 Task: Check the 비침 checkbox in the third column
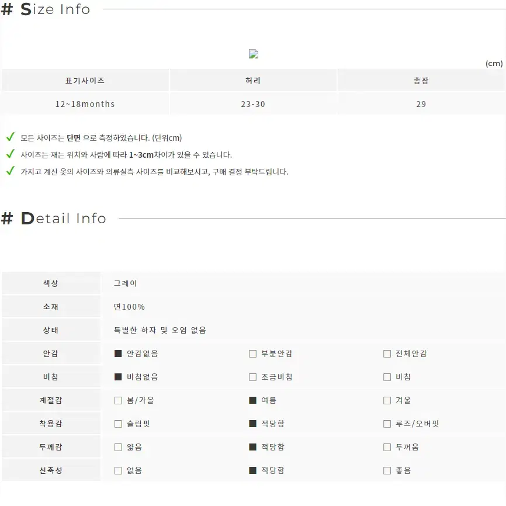pos(387,377)
